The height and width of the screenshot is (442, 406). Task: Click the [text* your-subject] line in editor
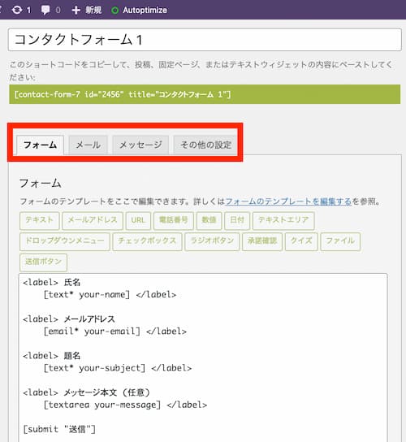(x=118, y=368)
